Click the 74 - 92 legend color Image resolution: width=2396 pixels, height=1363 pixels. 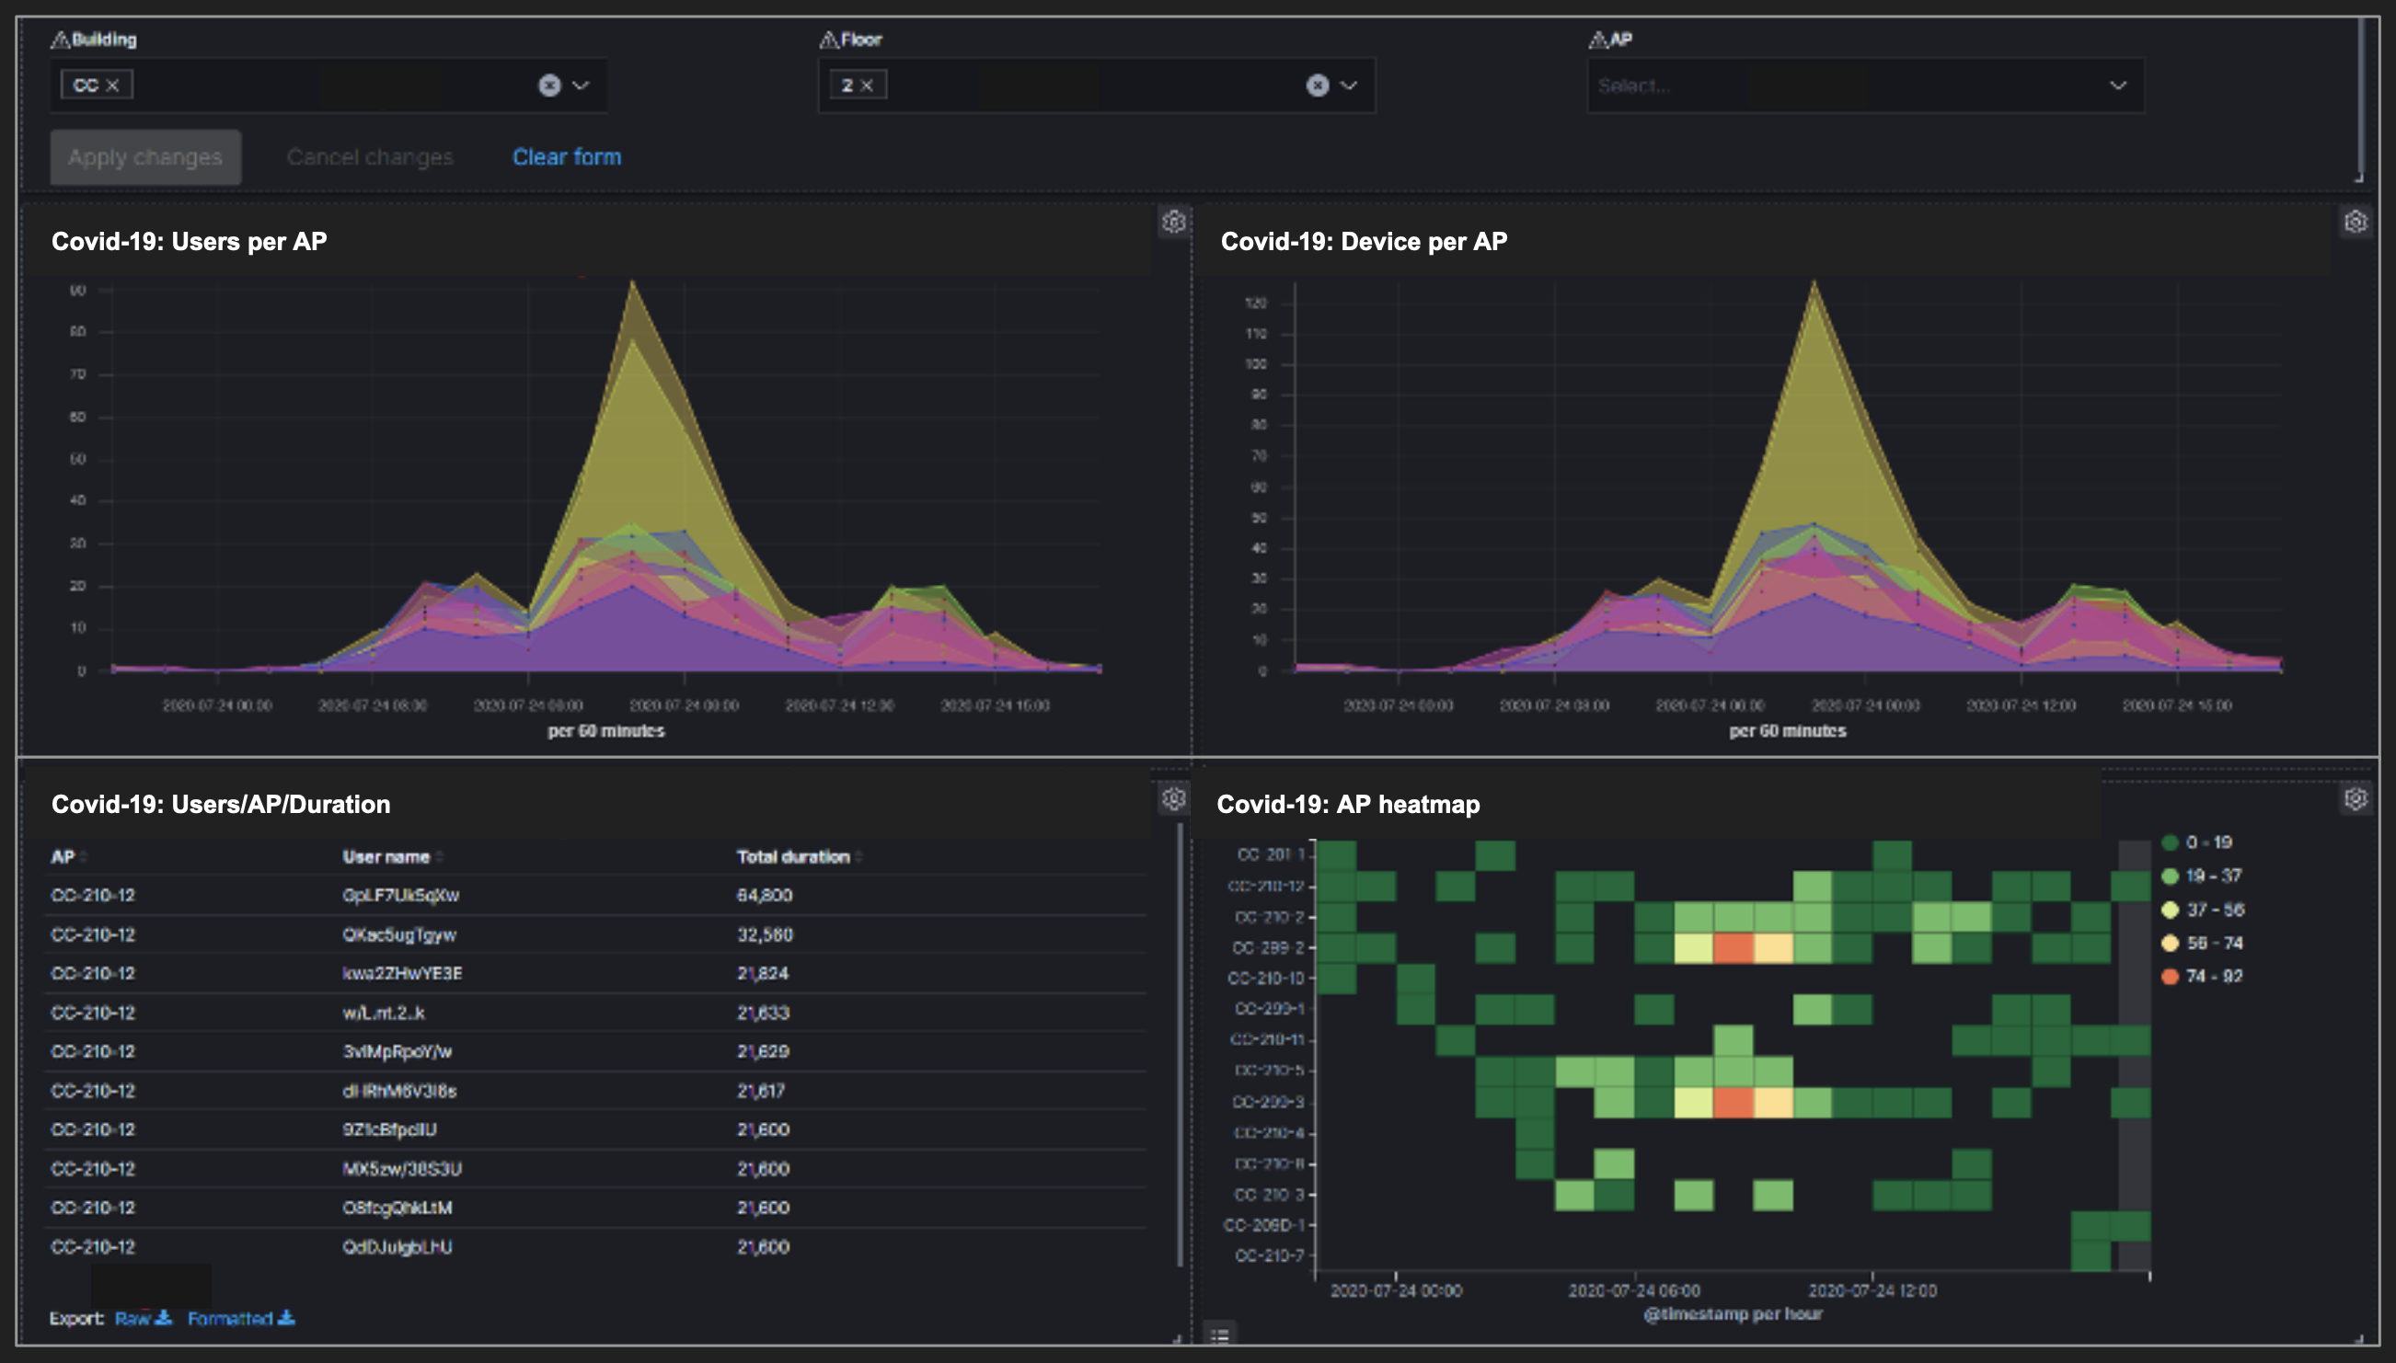[2170, 977]
